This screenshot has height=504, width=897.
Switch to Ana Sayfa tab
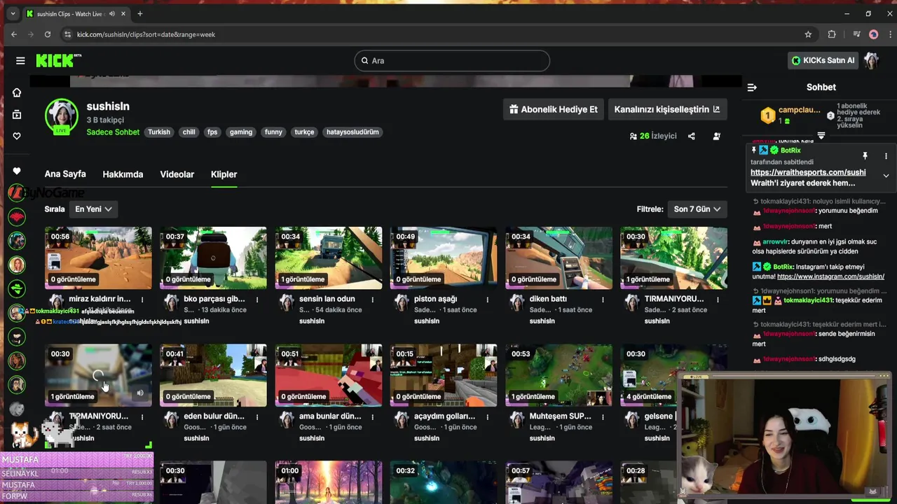click(65, 174)
